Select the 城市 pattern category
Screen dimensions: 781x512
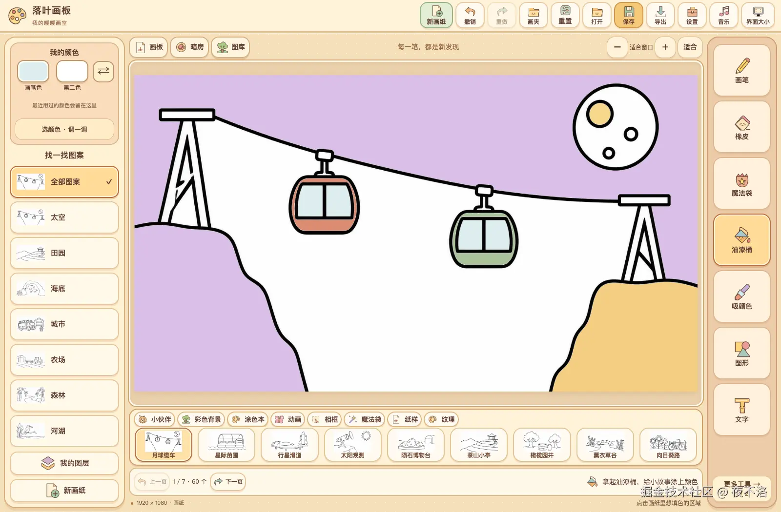pyautogui.click(x=64, y=324)
